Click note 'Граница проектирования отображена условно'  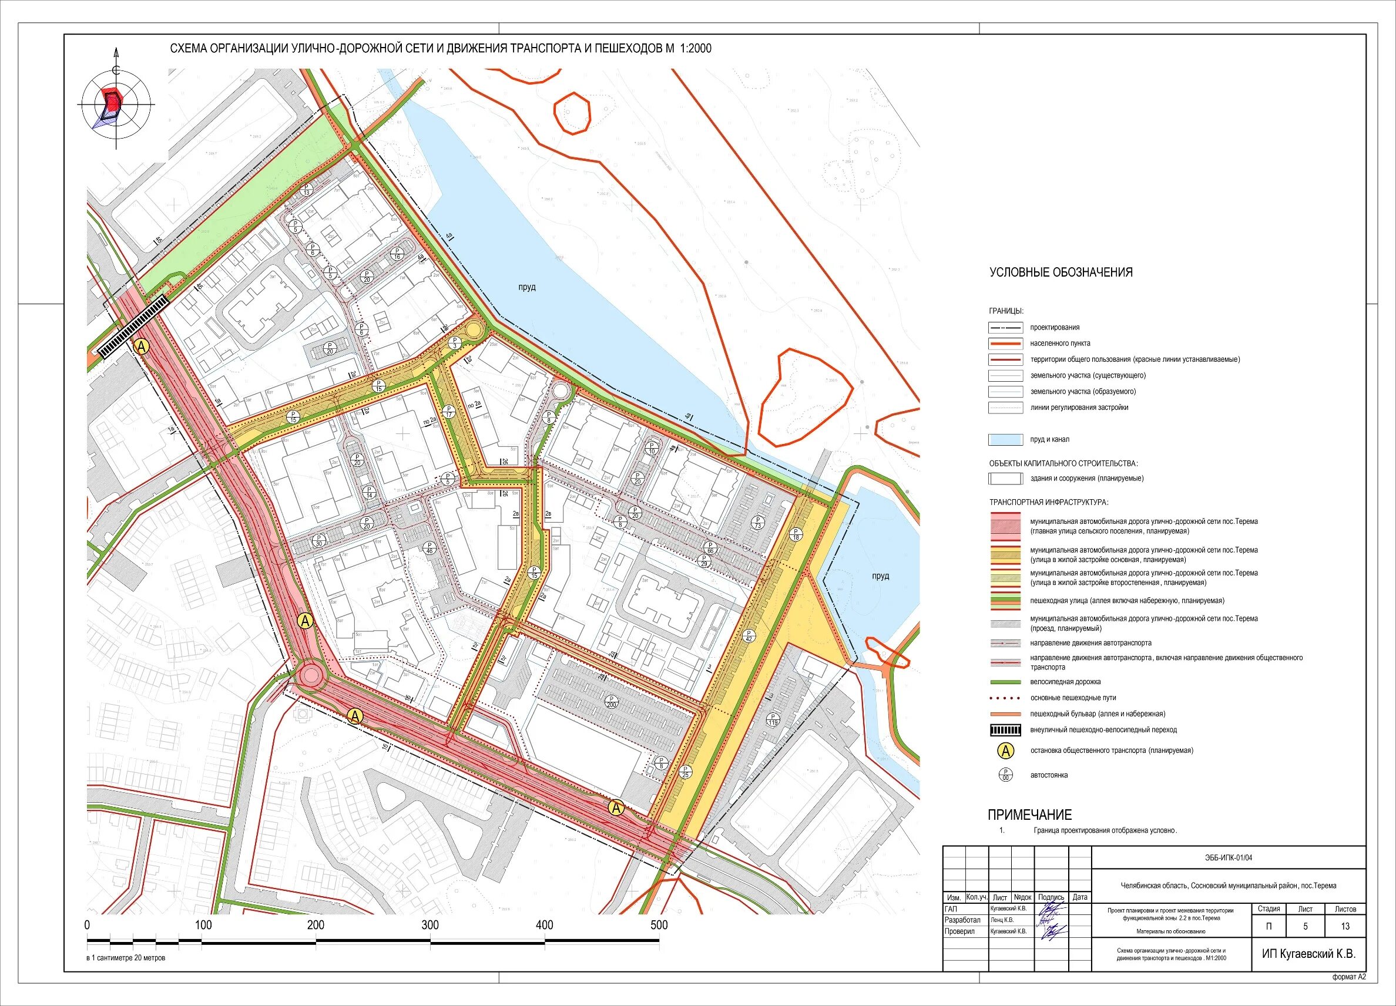[1106, 830]
